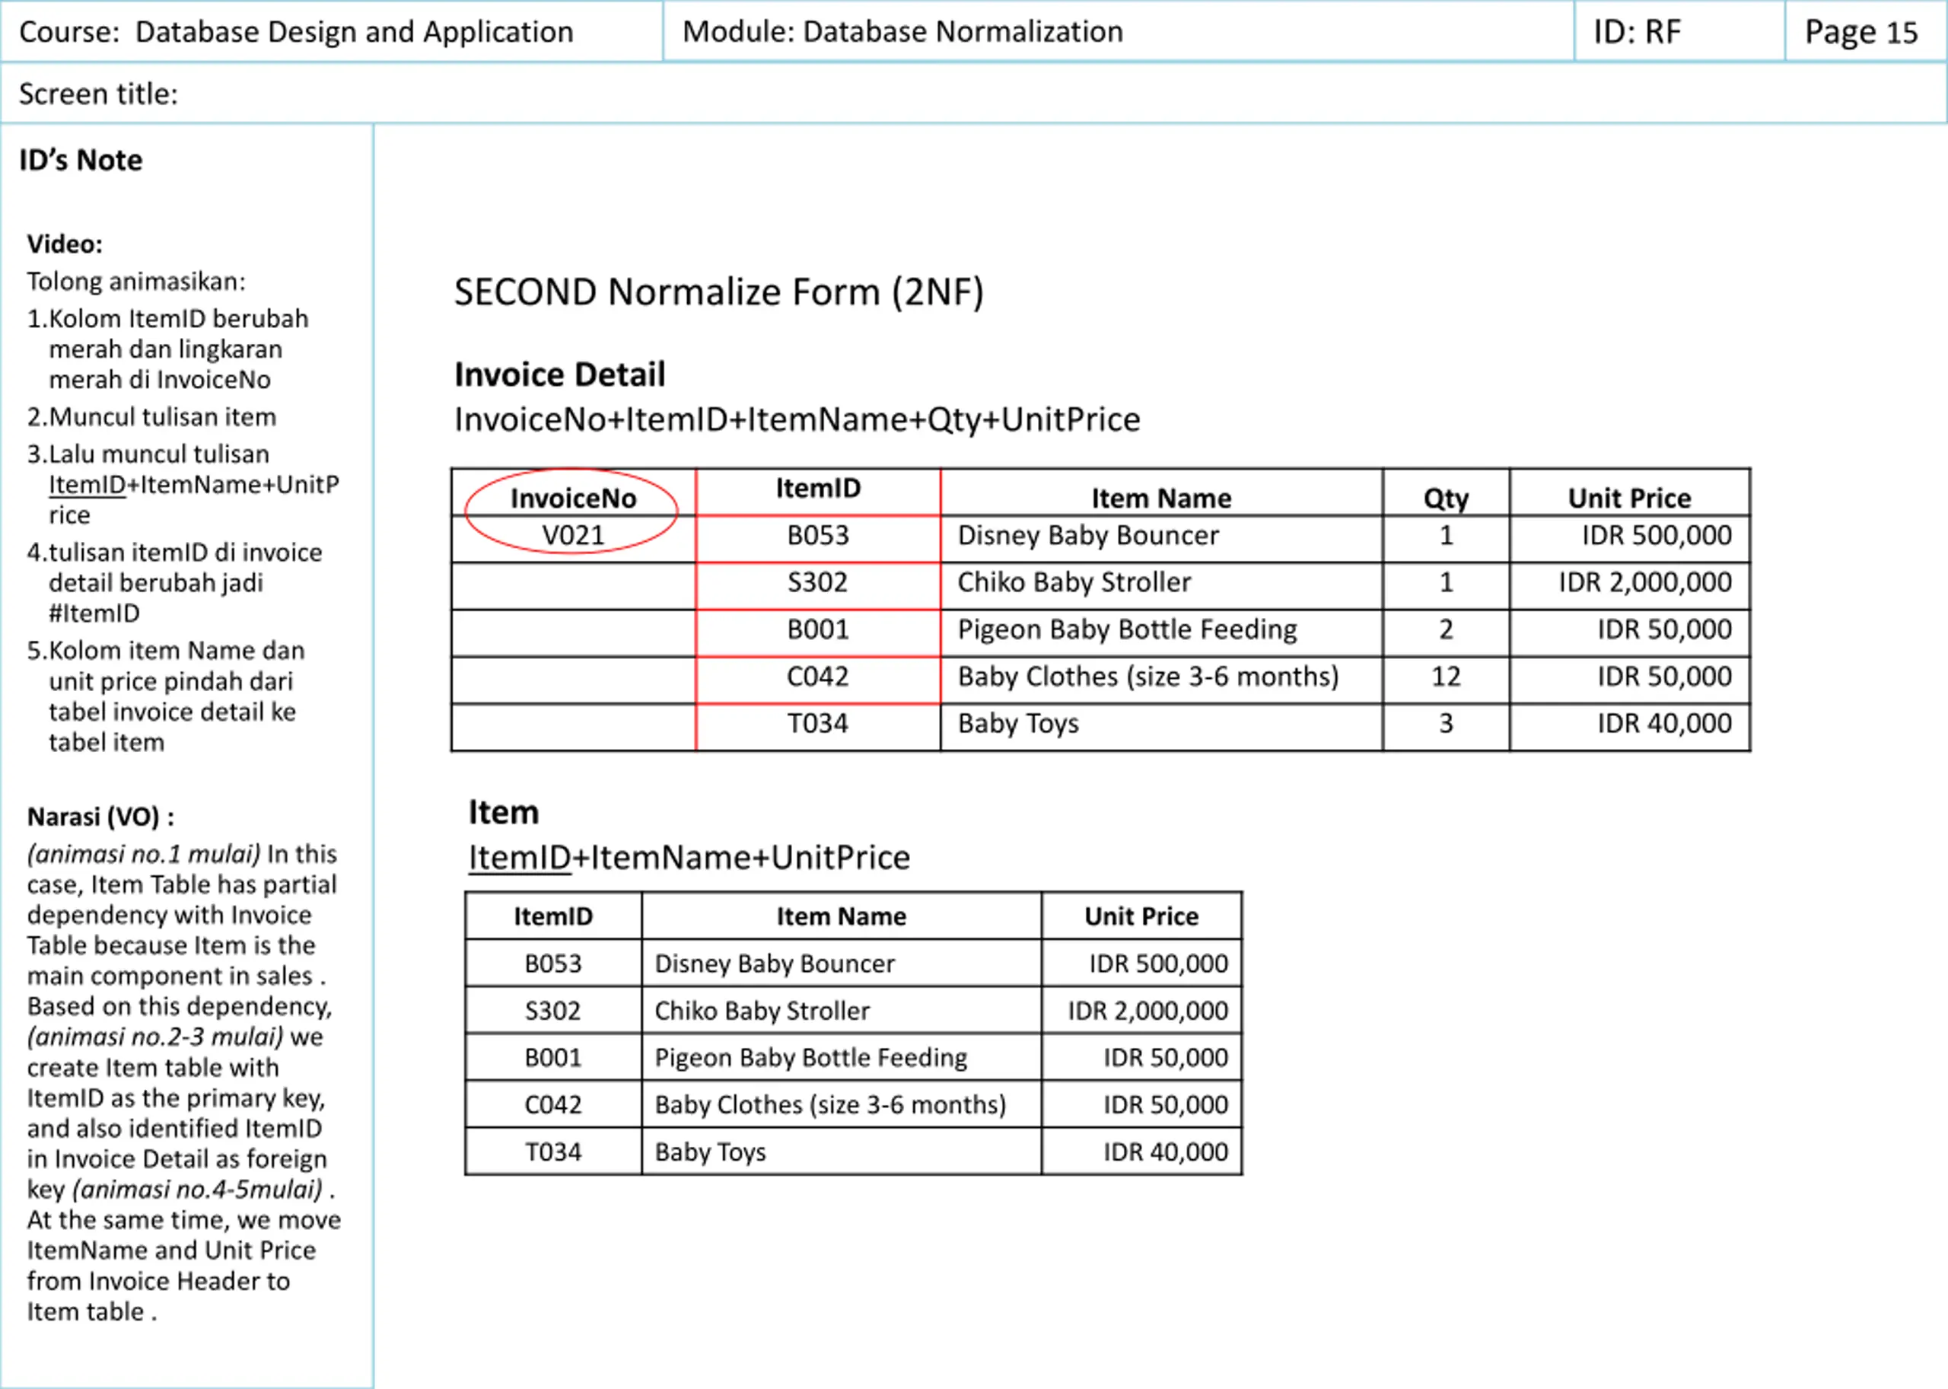Click 'B001' in the Invoice Detail table
The image size is (1948, 1389).
click(818, 629)
